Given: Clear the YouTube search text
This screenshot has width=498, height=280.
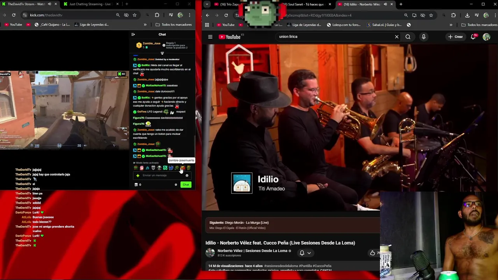Looking at the screenshot, I should click(396, 37).
